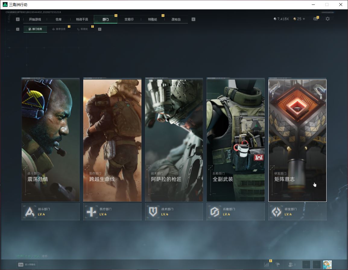The height and width of the screenshot is (270, 348).
Task: Switch to the 交易行 tab
Action: (x=129, y=19)
